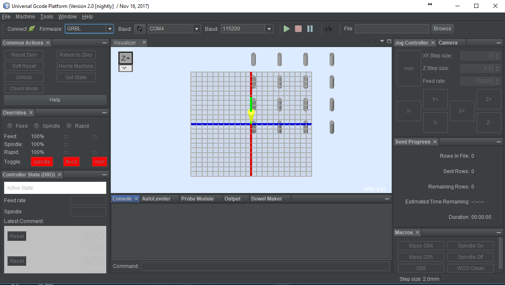The image size is (505, 285).
Task: Open the Machine menu
Action: tap(25, 17)
